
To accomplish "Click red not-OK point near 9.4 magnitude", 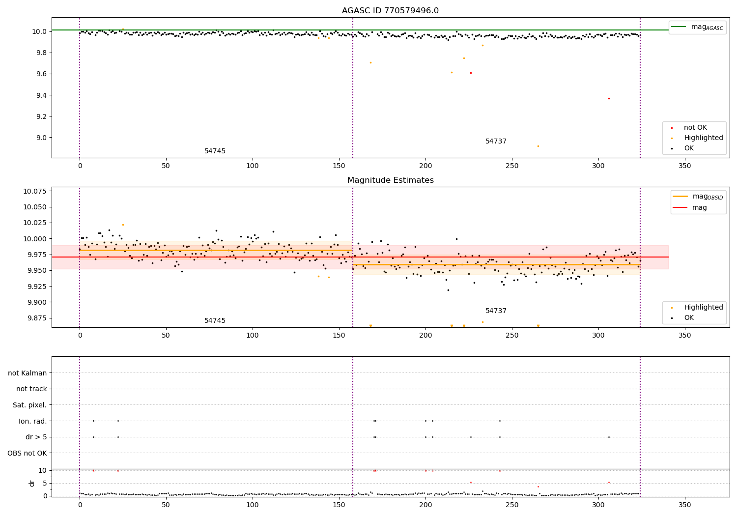I will pos(609,98).
